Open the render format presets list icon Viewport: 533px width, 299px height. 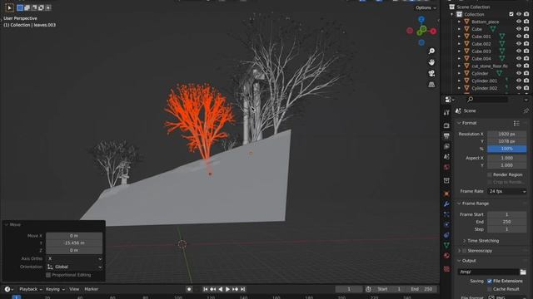516,123
